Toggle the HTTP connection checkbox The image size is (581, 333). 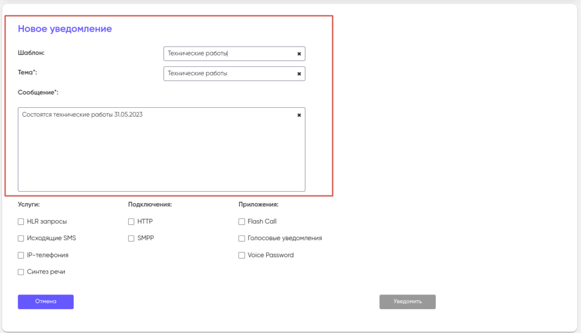click(131, 222)
